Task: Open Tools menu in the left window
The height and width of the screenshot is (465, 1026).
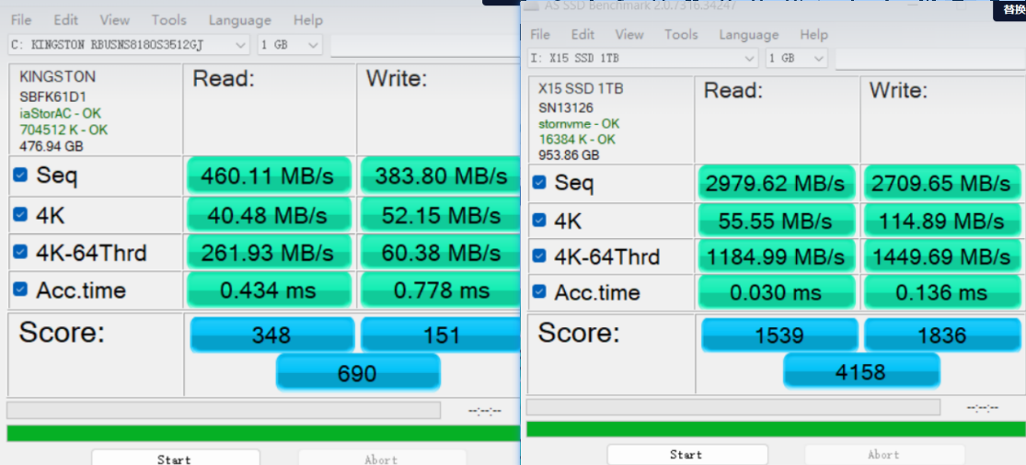Action: pos(168,19)
